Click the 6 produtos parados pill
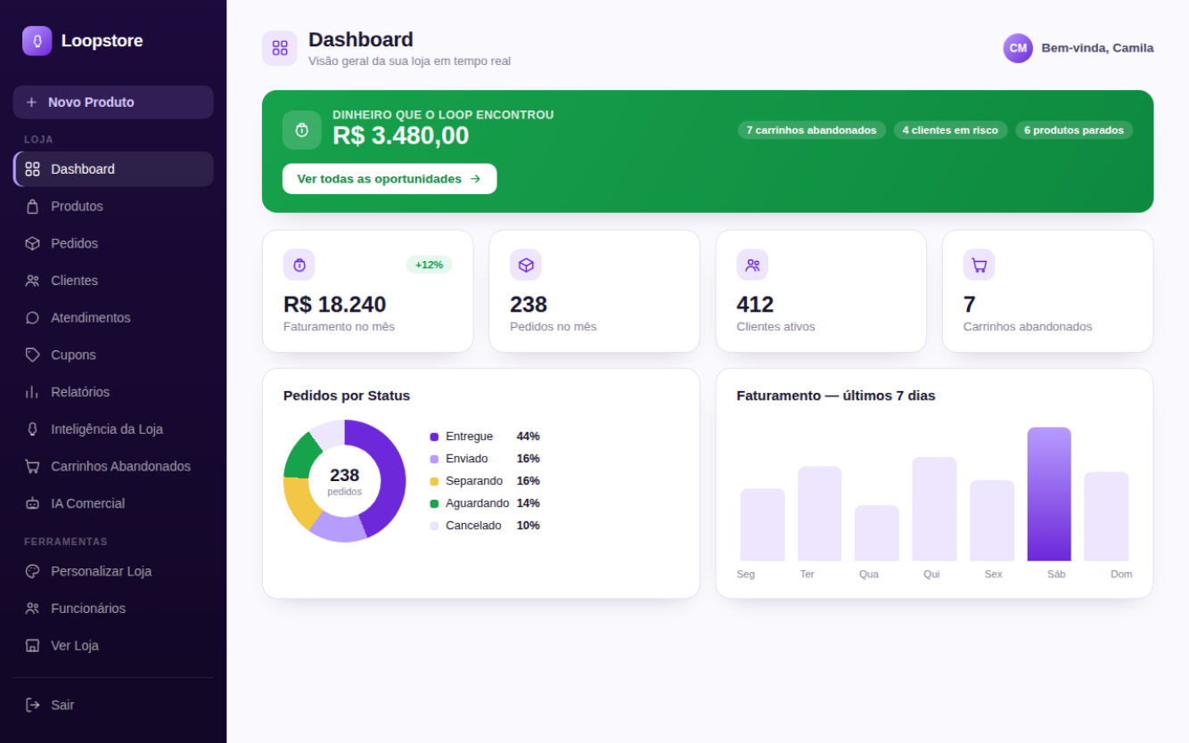The height and width of the screenshot is (743, 1189). pyautogui.click(x=1074, y=130)
